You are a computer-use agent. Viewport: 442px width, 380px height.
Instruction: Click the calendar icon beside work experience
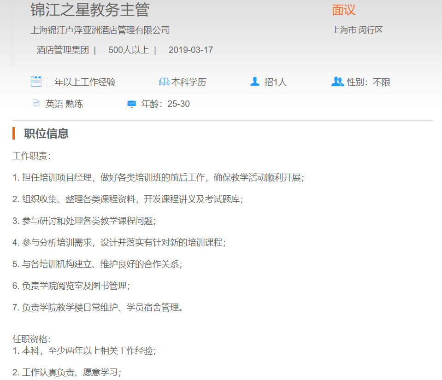36,82
